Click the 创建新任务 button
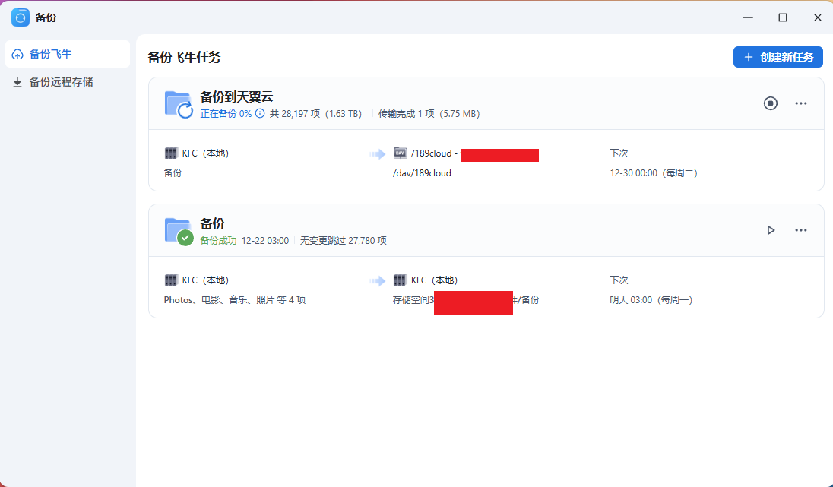 coord(778,57)
